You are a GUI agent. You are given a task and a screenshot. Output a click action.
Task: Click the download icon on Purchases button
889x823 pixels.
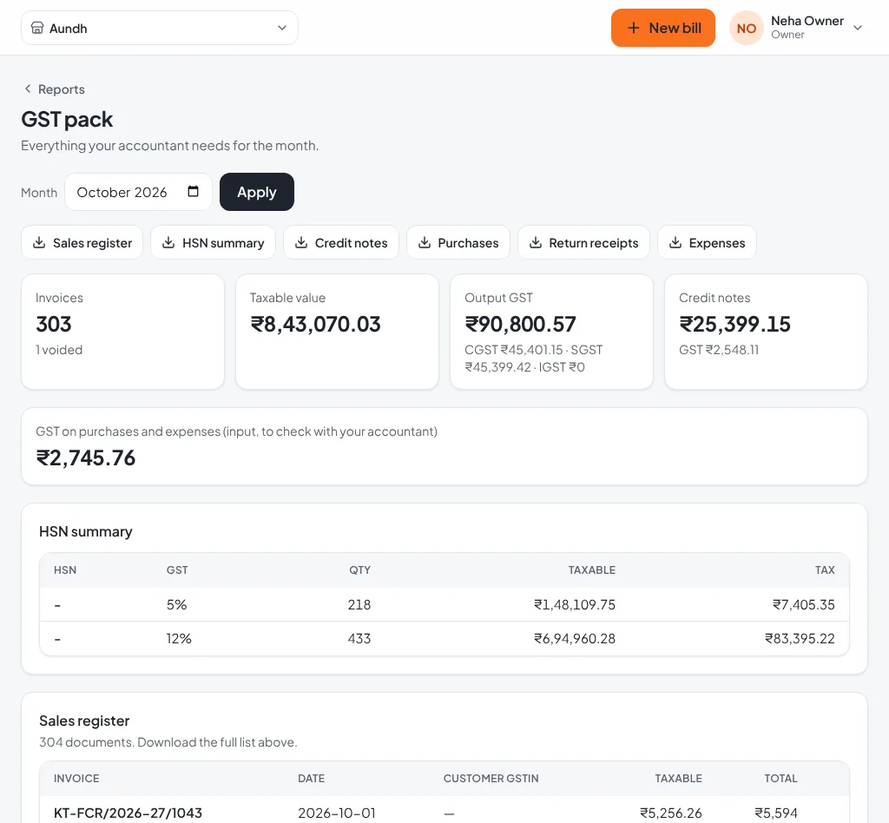coord(424,242)
